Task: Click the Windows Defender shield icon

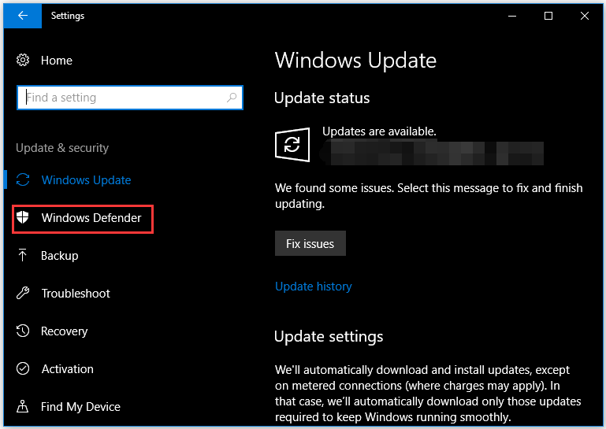Action: click(x=22, y=217)
